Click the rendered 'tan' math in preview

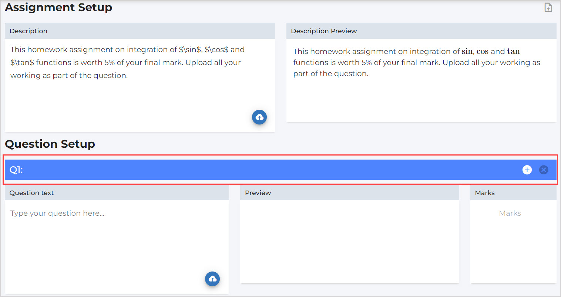point(513,51)
